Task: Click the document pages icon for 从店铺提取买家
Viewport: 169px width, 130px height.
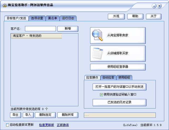Action: coord(98,53)
